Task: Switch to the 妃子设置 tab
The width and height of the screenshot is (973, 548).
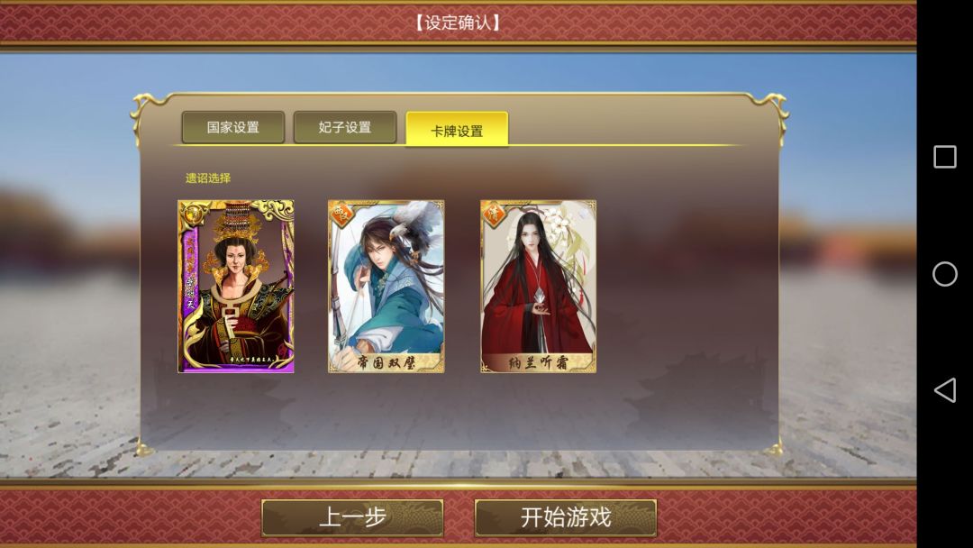Action: [345, 127]
